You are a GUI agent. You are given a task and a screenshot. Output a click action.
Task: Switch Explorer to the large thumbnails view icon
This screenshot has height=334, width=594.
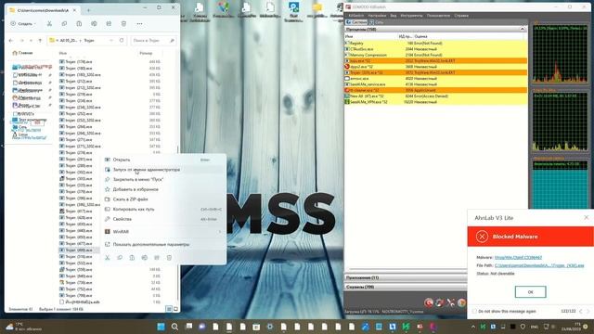(175, 309)
